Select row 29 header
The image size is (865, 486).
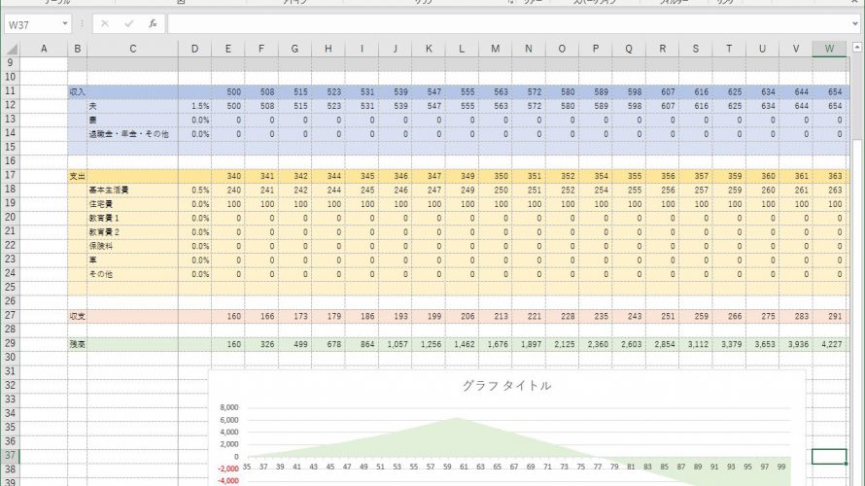(x=10, y=344)
